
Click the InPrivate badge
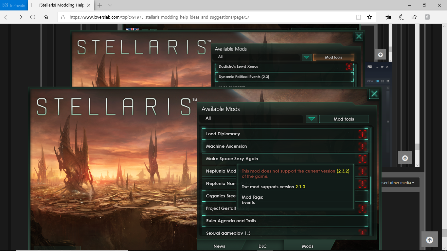14,5
